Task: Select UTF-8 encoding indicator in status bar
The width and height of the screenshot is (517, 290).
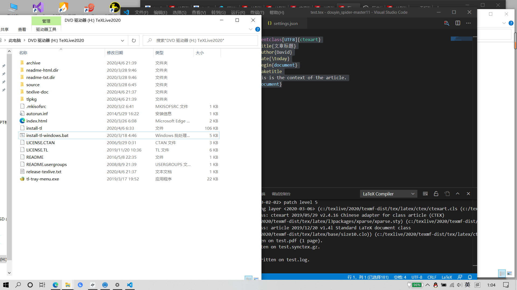Action: click(x=417, y=277)
